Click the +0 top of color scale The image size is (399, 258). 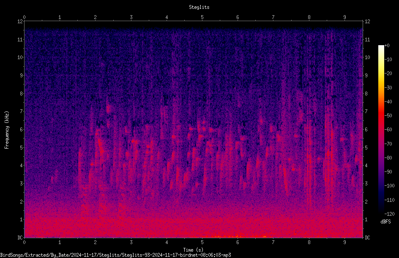[387, 46]
